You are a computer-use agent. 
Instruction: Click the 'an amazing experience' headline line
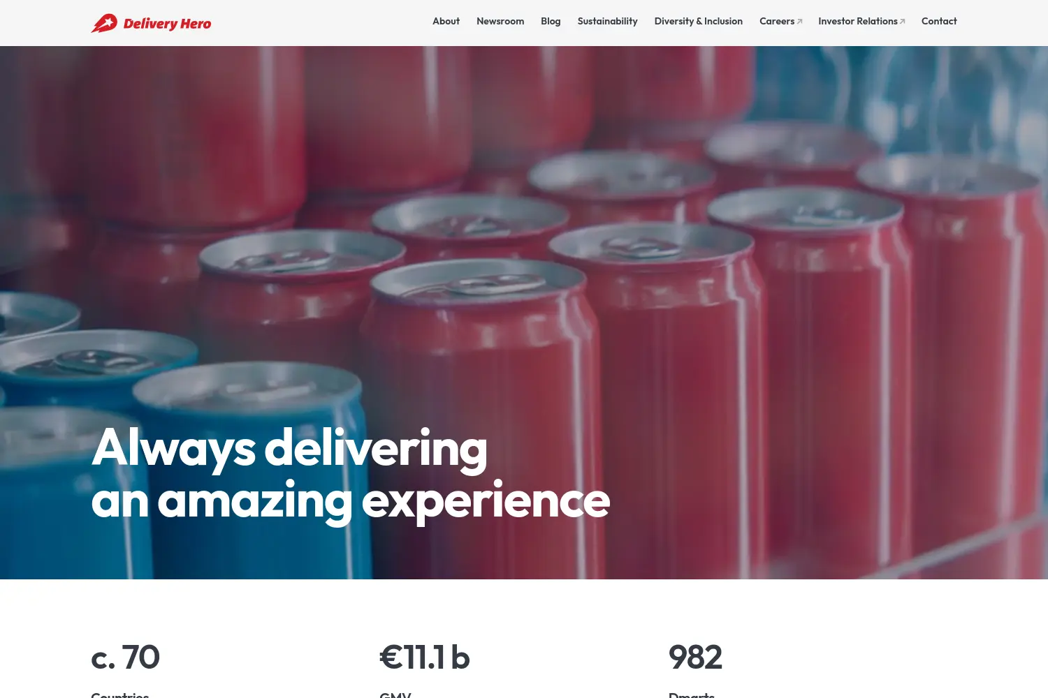click(351, 501)
